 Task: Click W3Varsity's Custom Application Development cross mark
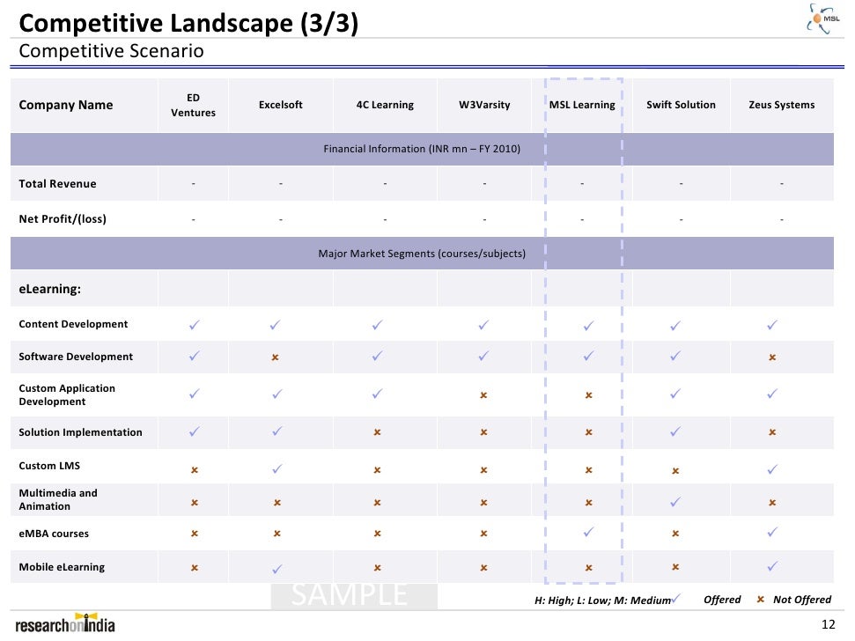(x=483, y=395)
